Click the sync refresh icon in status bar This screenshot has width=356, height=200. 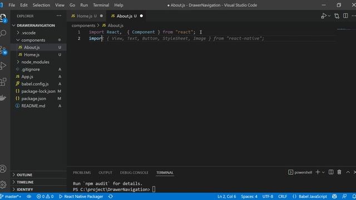click(111, 196)
